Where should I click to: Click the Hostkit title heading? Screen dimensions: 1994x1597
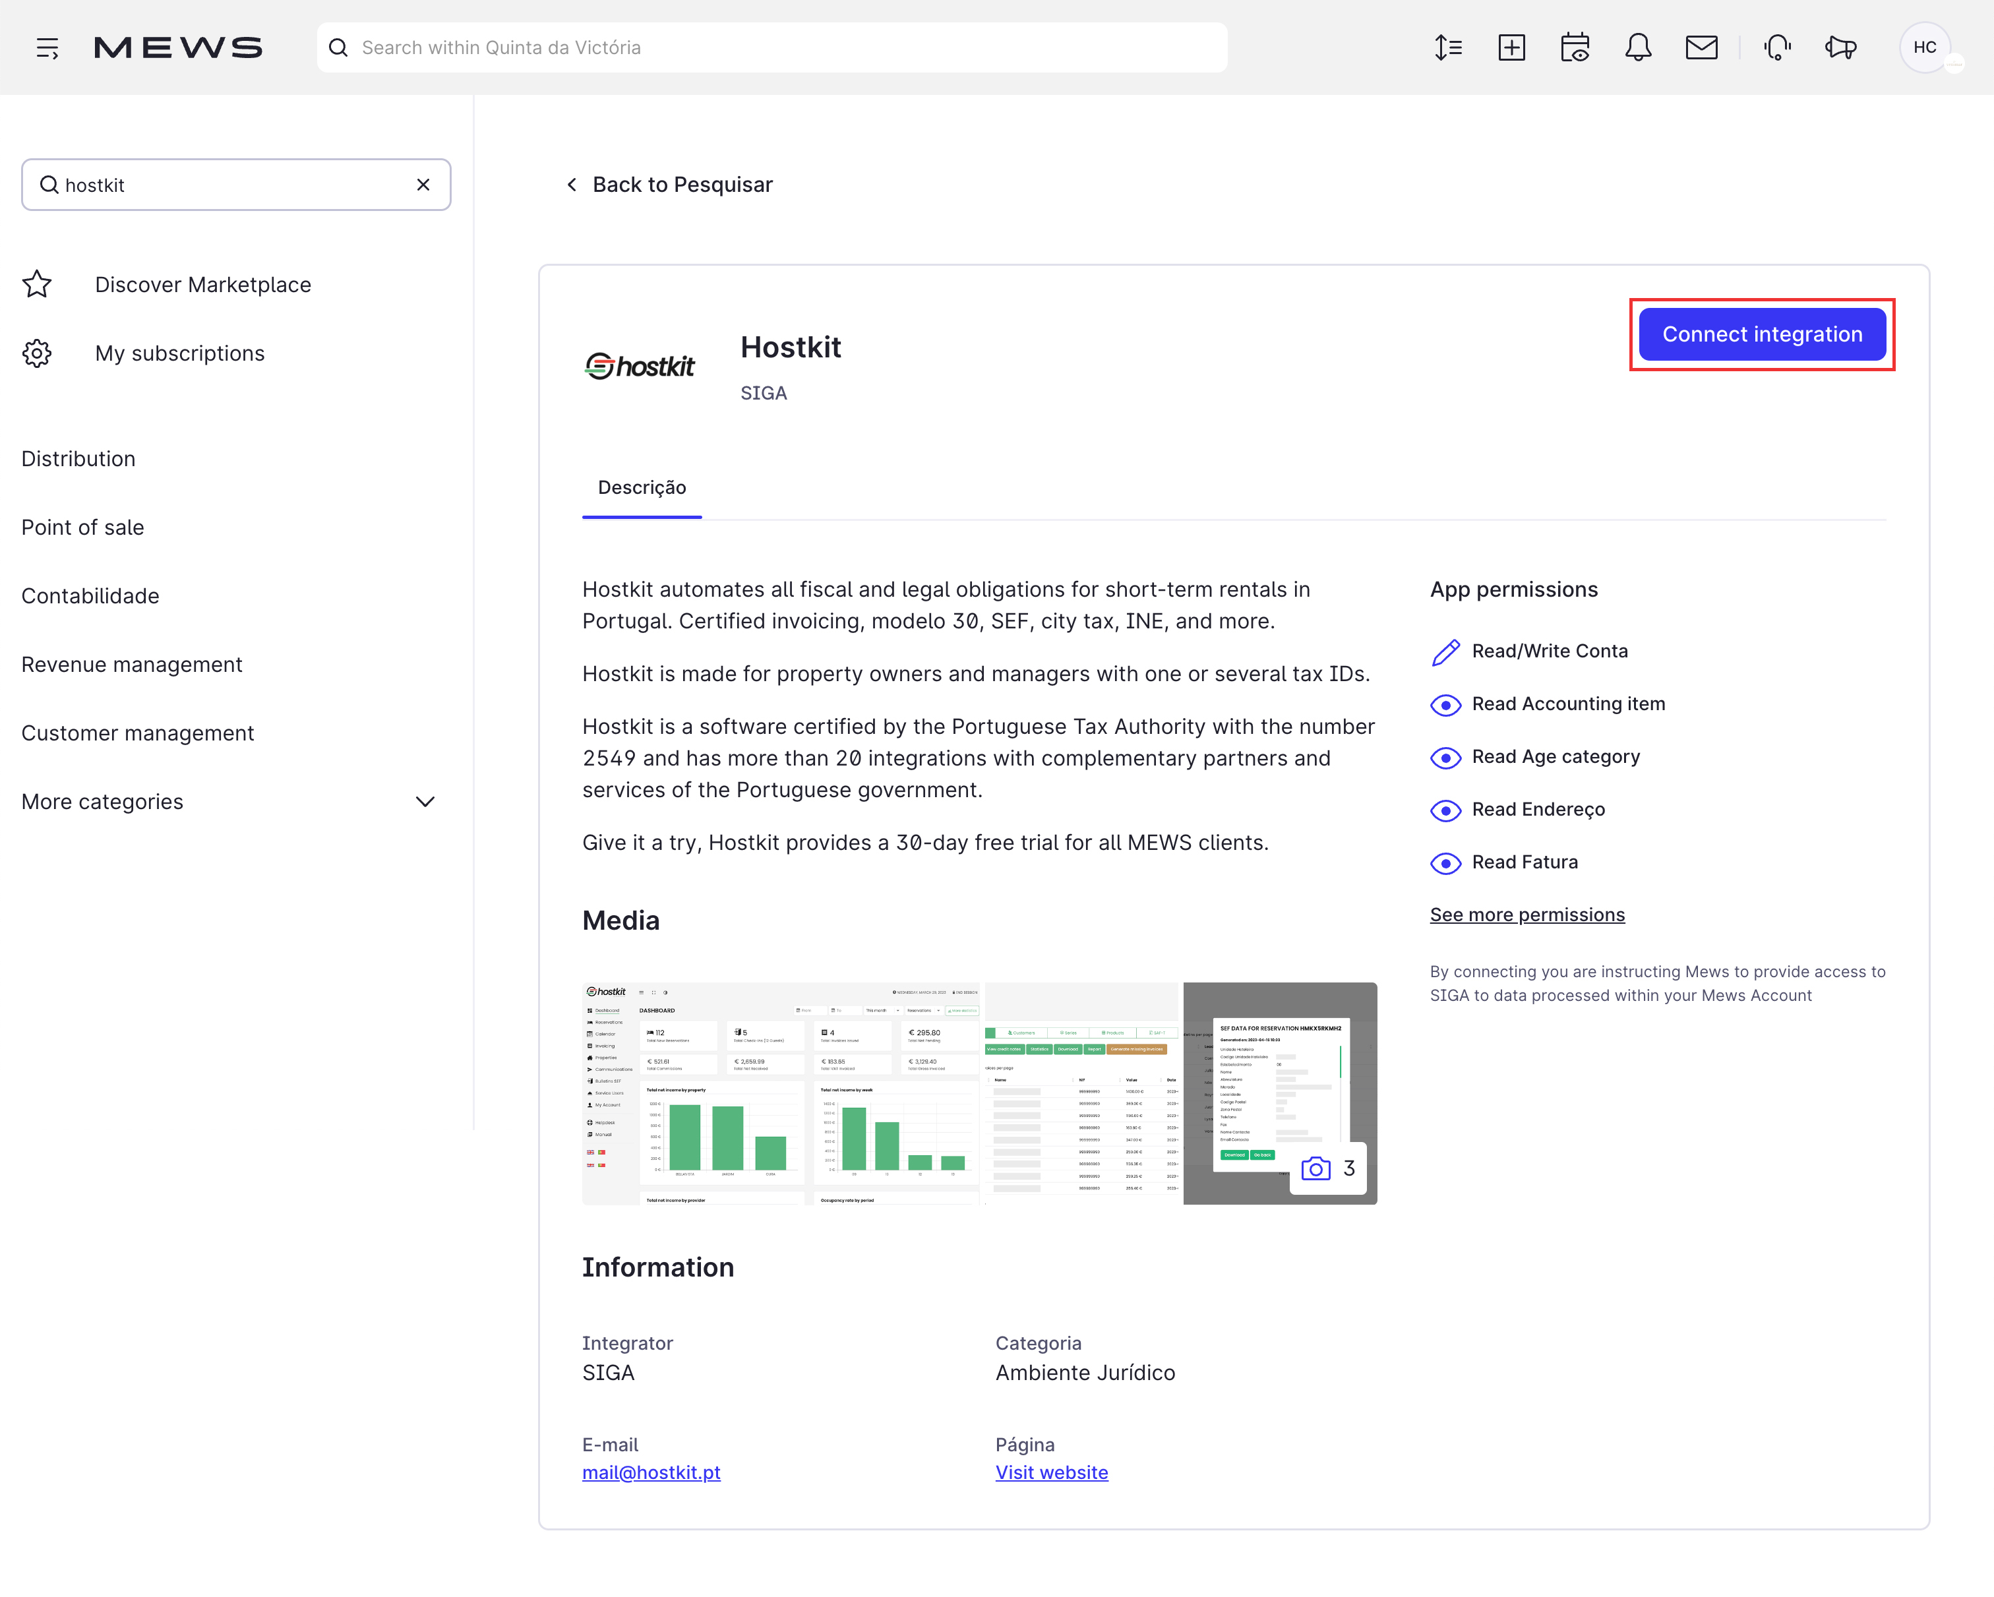791,347
